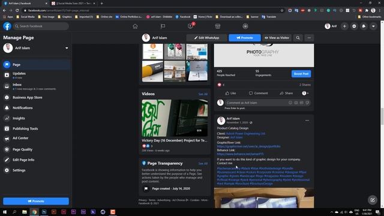Open a new browser tab
Image resolution: width=384 pixels, height=216 pixels.
pos(101,4)
